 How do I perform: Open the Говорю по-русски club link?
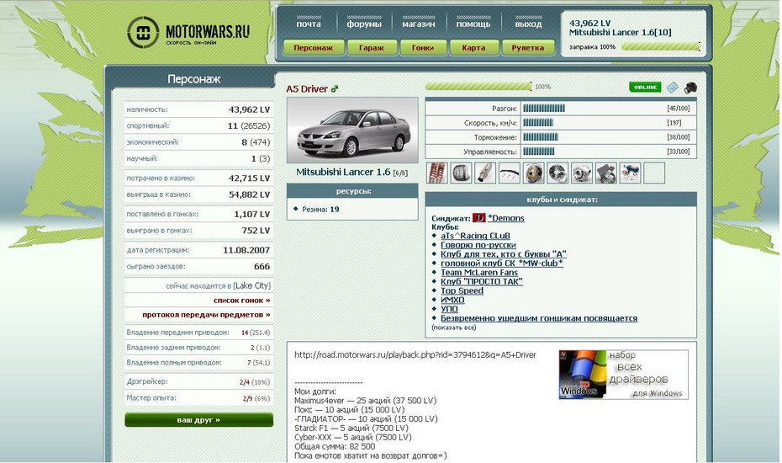[x=478, y=245]
